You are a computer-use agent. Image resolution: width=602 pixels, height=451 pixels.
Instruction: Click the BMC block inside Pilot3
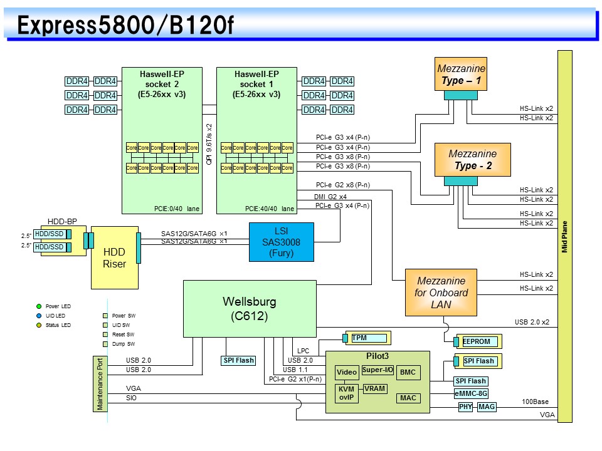pyautogui.click(x=407, y=372)
